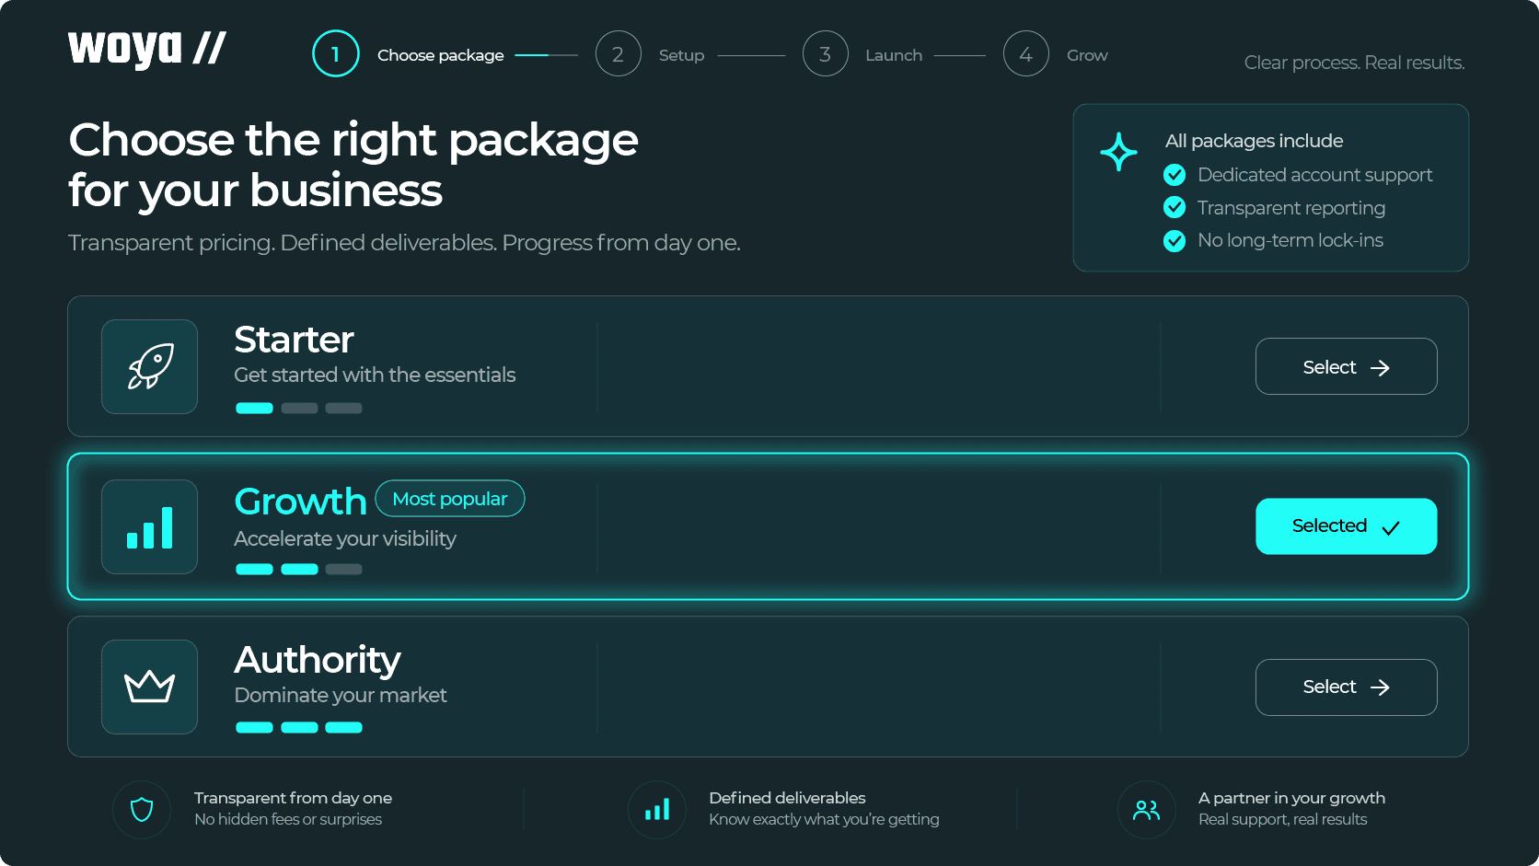Click step 1 circle in the progress stepper
The image size is (1539, 866).
[x=336, y=54]
